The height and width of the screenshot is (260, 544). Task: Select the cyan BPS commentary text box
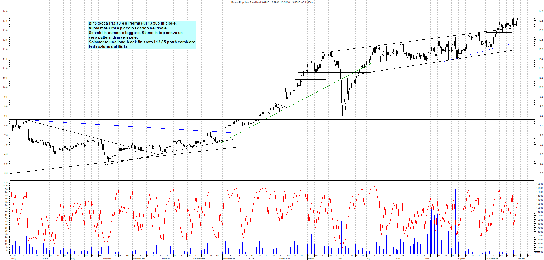pyautogui.click(x=142, y=35)
